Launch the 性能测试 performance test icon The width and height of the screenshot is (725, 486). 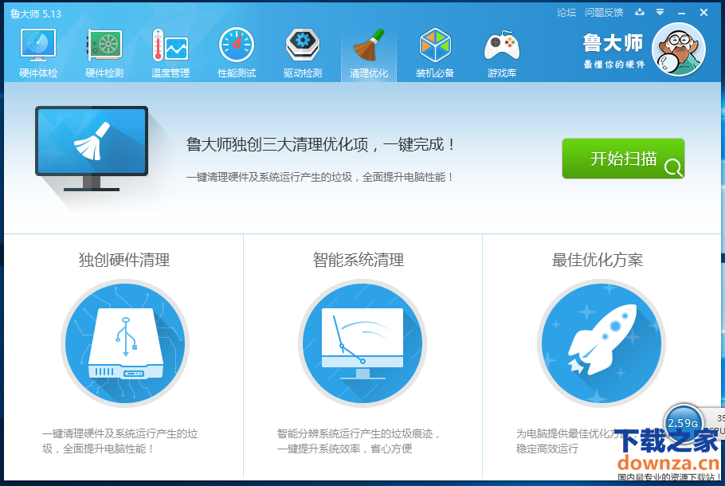coord(237,53)
